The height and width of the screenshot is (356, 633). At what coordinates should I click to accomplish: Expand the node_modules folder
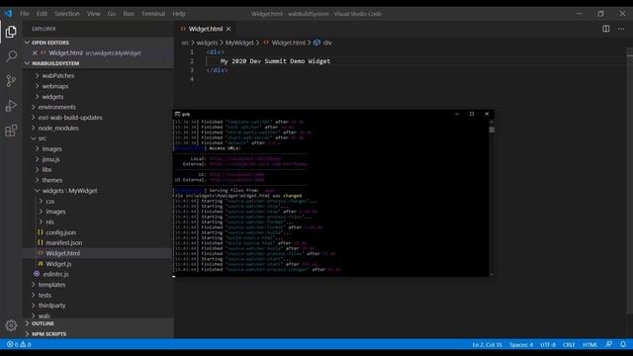tap(58, 128)
